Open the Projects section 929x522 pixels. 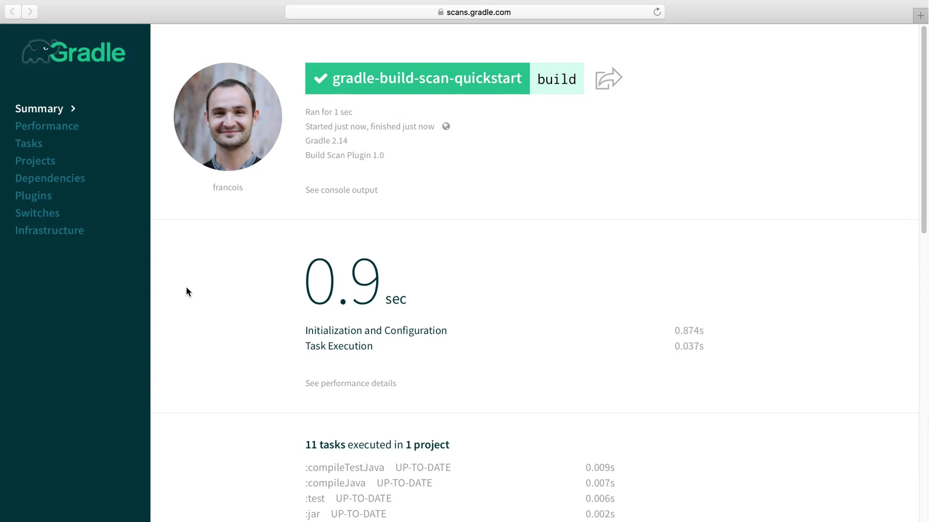(x=35, y=160)
